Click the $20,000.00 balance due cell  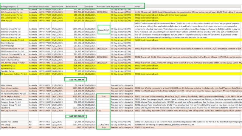75,49
